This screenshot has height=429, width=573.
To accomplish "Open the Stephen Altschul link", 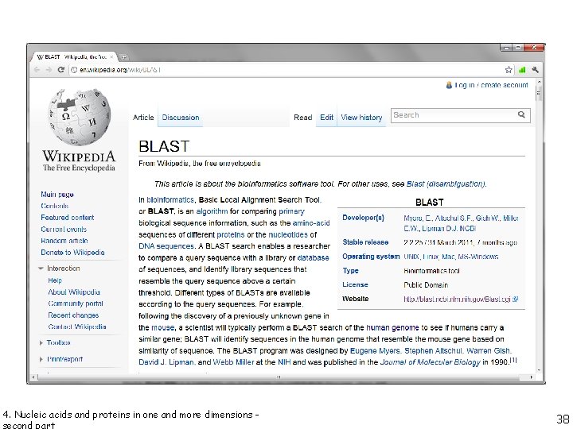I will click(x=433, y=351).
